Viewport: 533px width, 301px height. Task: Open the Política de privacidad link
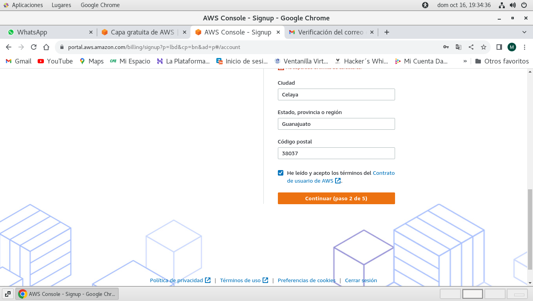[176, 280]
